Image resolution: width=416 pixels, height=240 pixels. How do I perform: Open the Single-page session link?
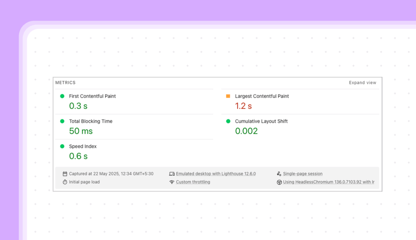(303, 173)
